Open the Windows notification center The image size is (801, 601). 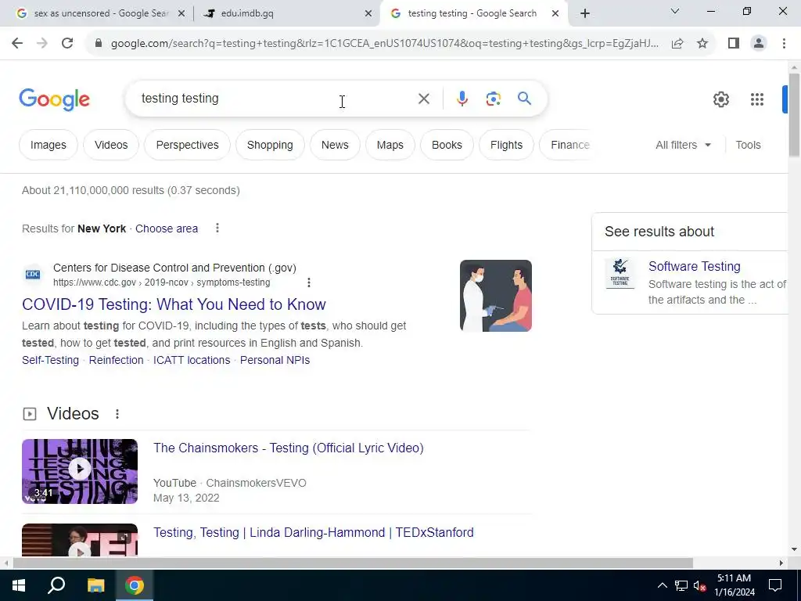(x=775, y=585)
